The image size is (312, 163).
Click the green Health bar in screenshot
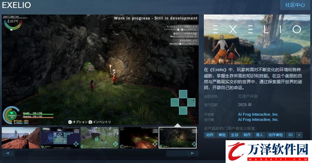38,114
